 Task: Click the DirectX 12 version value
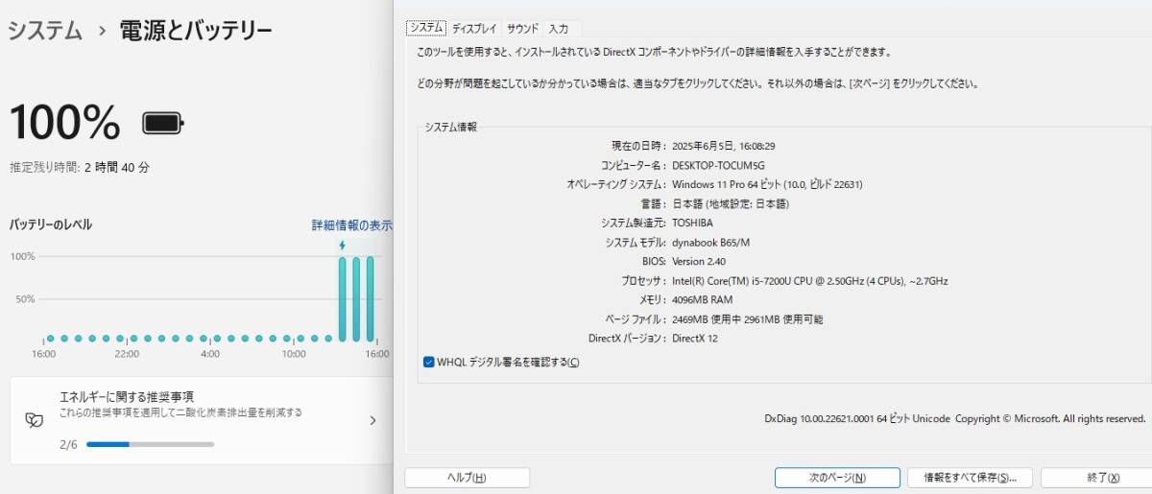695,339
